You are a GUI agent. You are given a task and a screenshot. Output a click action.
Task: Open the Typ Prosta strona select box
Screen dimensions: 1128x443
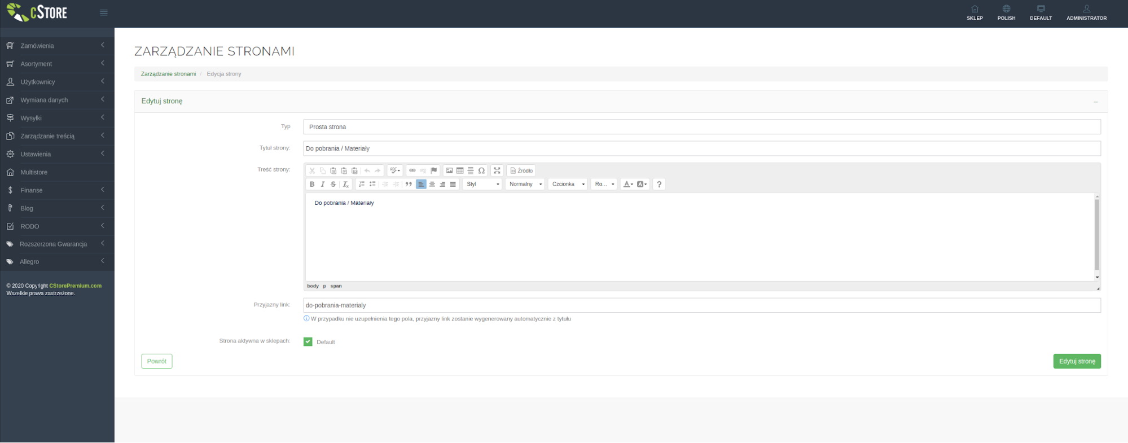click(x=702, y=127)
